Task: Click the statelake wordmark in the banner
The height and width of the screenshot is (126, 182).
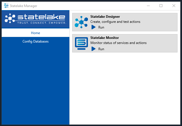Action: point(41,17)
